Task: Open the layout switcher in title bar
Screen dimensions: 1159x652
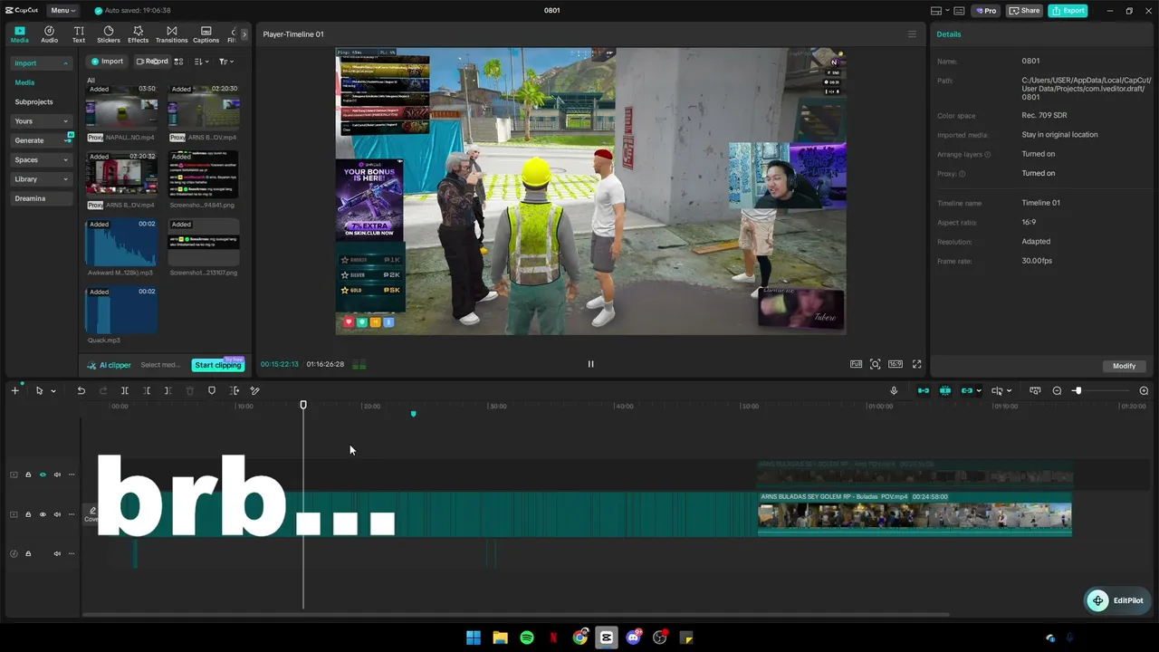Action: [942, 11]
